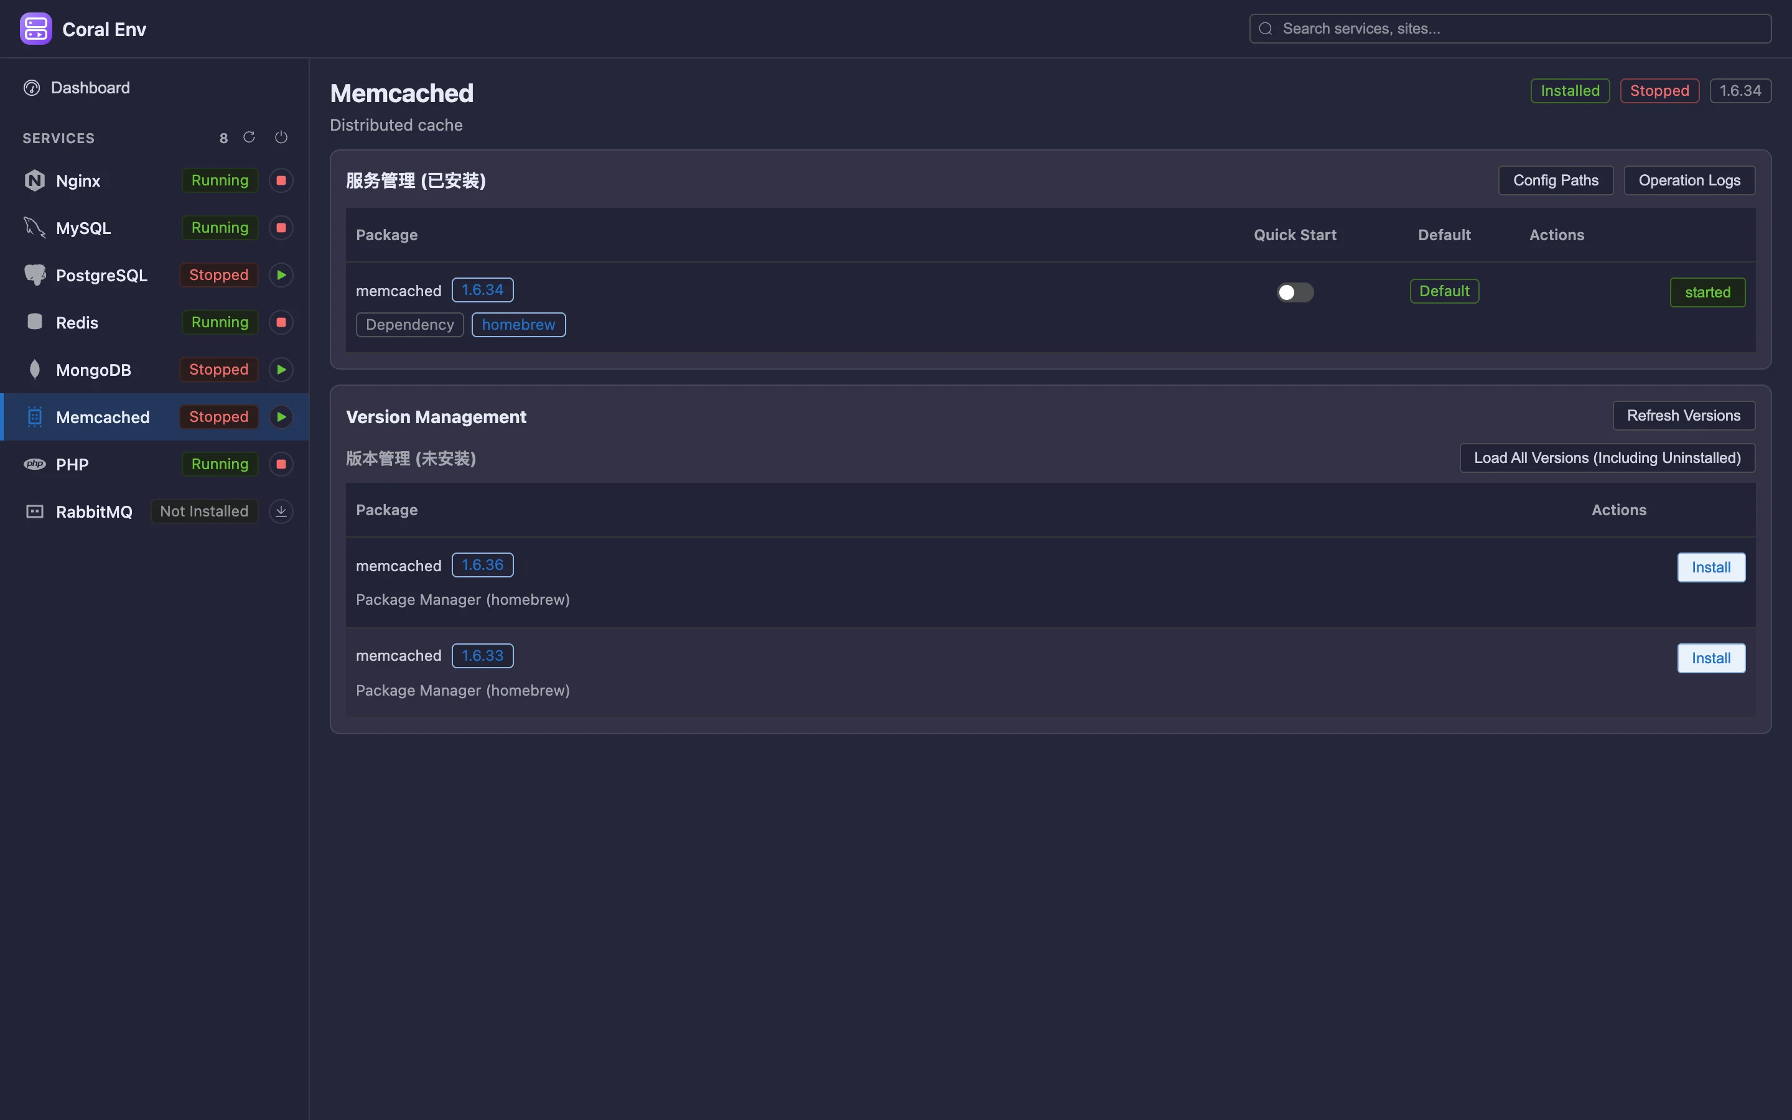Select RabbitMQ in the services list

point(155,512)
